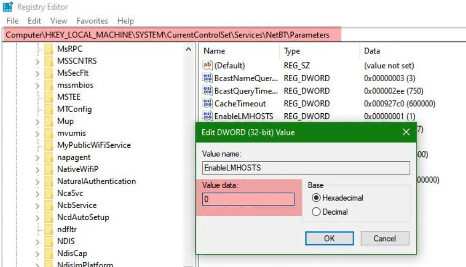This screenshot has height=267, width=466.
Task: Click the NativeWifiP folder icon
Action: click(49, 169)
